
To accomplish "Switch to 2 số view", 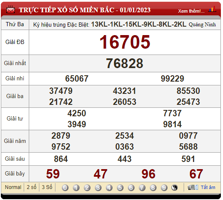I will [32, 187].
